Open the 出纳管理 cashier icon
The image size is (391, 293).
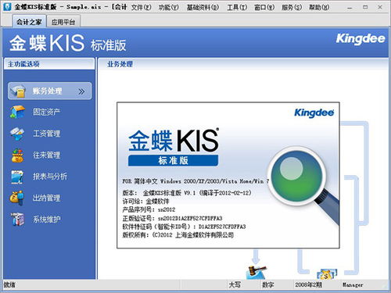(17, 198)
